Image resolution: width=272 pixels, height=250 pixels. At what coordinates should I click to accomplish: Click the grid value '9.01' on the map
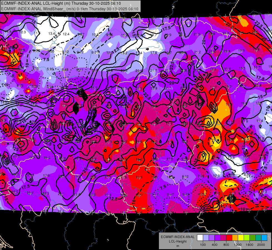click(95, 52)
